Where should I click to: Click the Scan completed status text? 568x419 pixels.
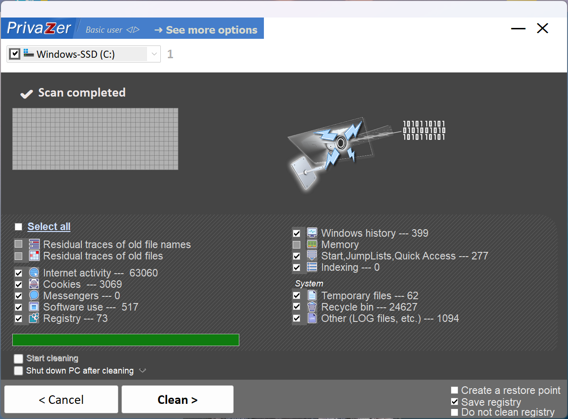(x=82, y=92)
